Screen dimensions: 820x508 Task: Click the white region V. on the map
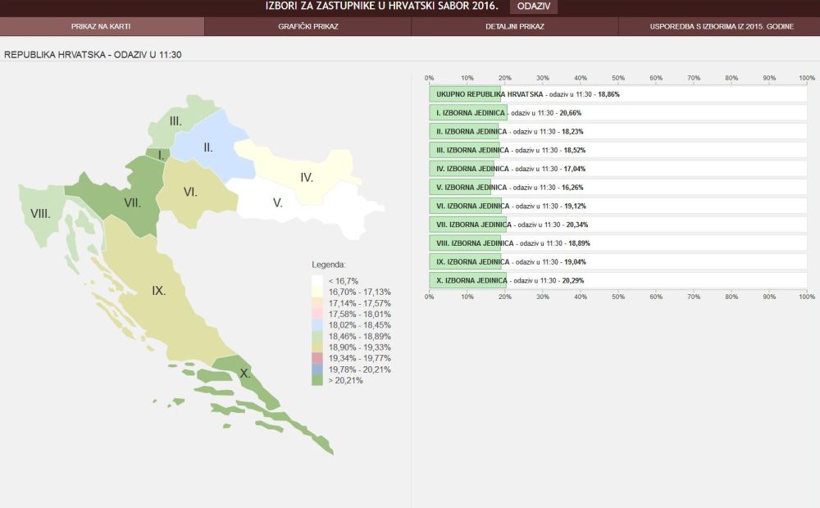278,202
